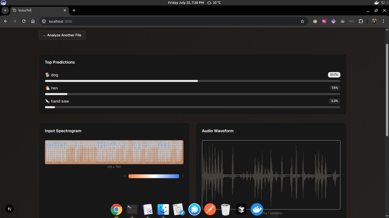Click the input spectrogram image
The width and height of the screenshot is (389, 218).
(x=114, y=152)
